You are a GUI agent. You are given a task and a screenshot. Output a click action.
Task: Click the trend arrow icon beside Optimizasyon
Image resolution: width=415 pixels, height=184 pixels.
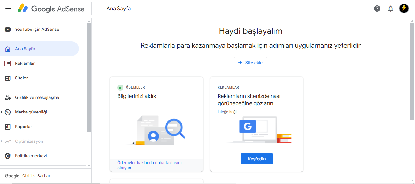8,141
